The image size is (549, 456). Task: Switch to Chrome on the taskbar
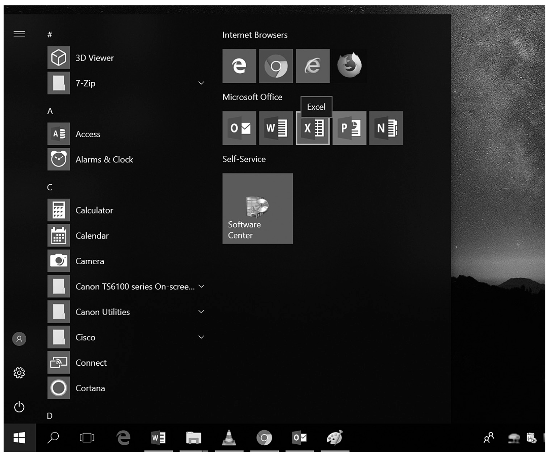click(264, 438)
